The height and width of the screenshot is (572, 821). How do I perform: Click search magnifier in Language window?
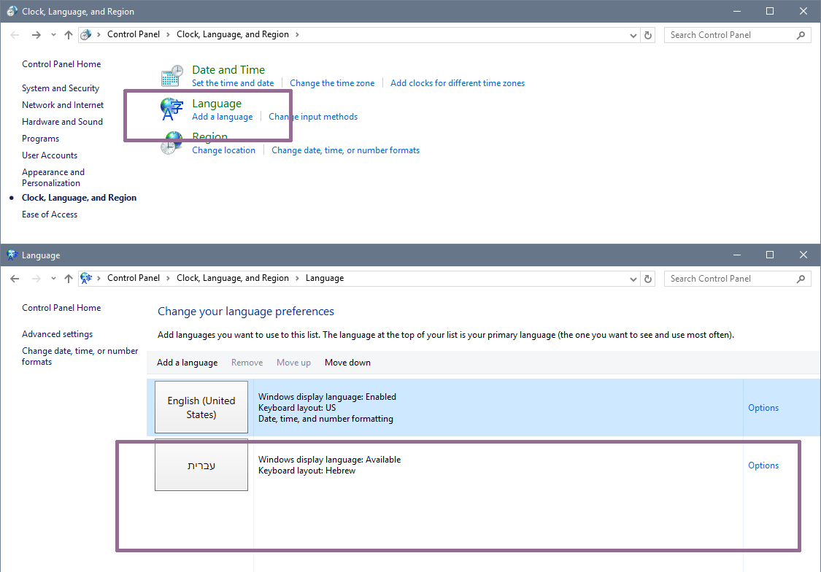(x=801, y=279)
